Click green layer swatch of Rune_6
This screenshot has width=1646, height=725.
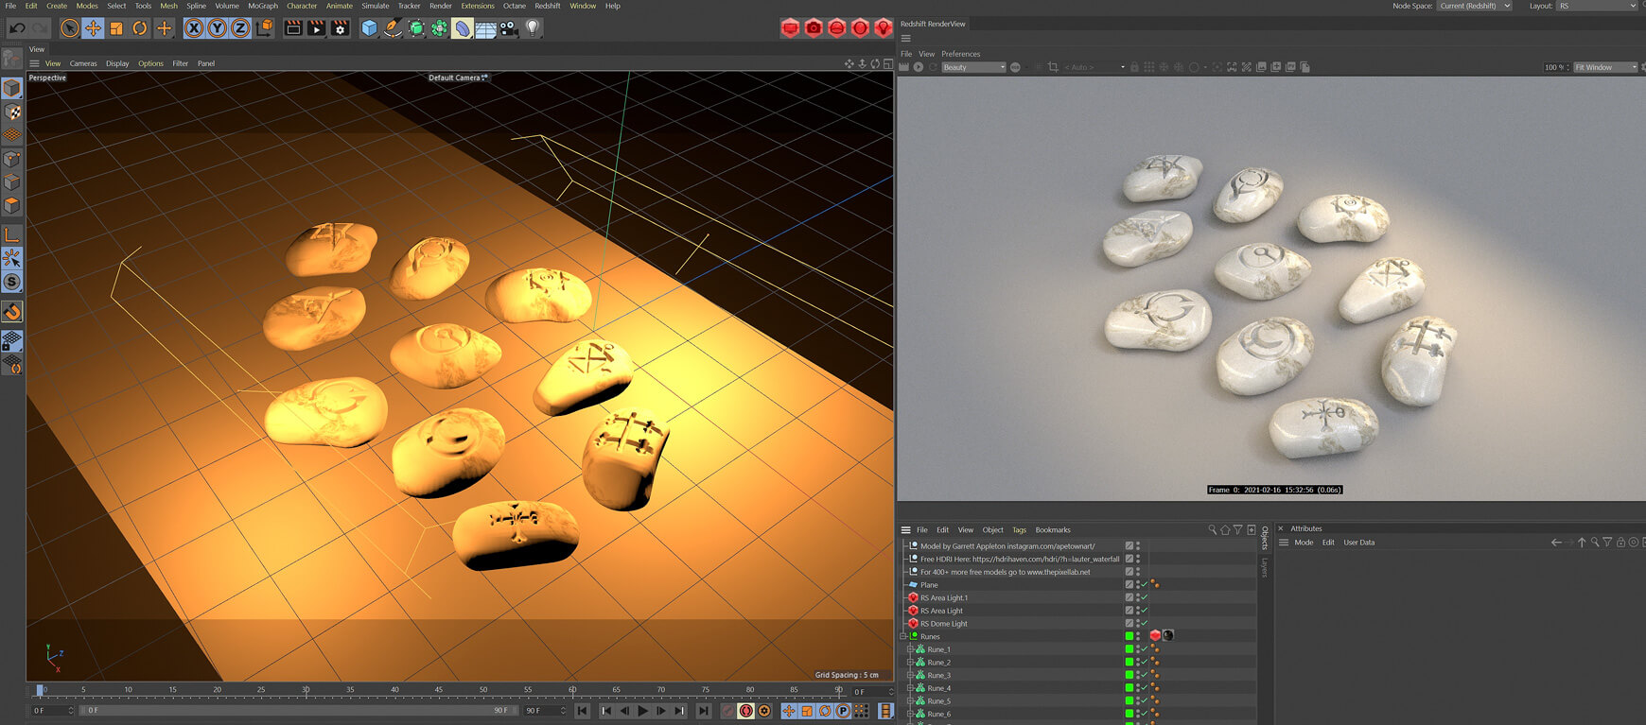[x=1129, y=714]
